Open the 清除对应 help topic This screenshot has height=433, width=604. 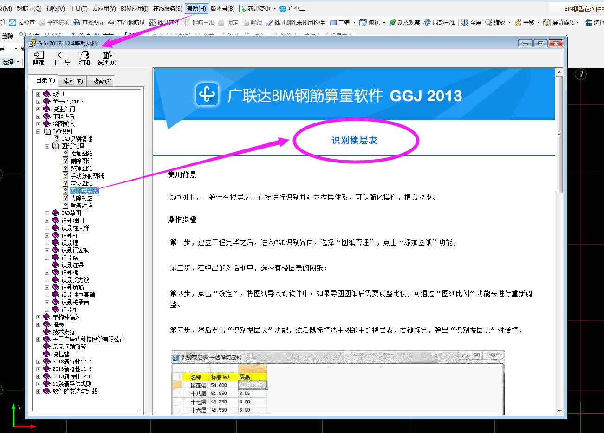point(81,198)
